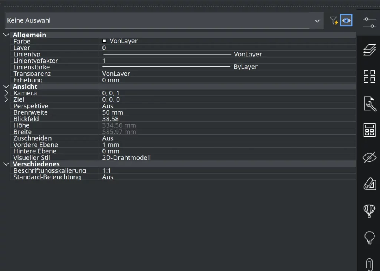The width and height of the screenshot is (380, 271).
Task: Click the Transparenz VonLayer value
Action: [x=227, y=74]
